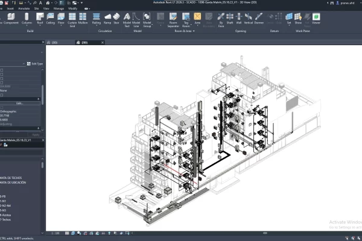Click the Edit... button in Properties
The width and height of the screenshot is (362, 241).
(20, 103)
